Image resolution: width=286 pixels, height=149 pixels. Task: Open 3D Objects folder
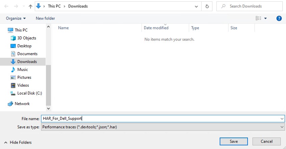27,38
